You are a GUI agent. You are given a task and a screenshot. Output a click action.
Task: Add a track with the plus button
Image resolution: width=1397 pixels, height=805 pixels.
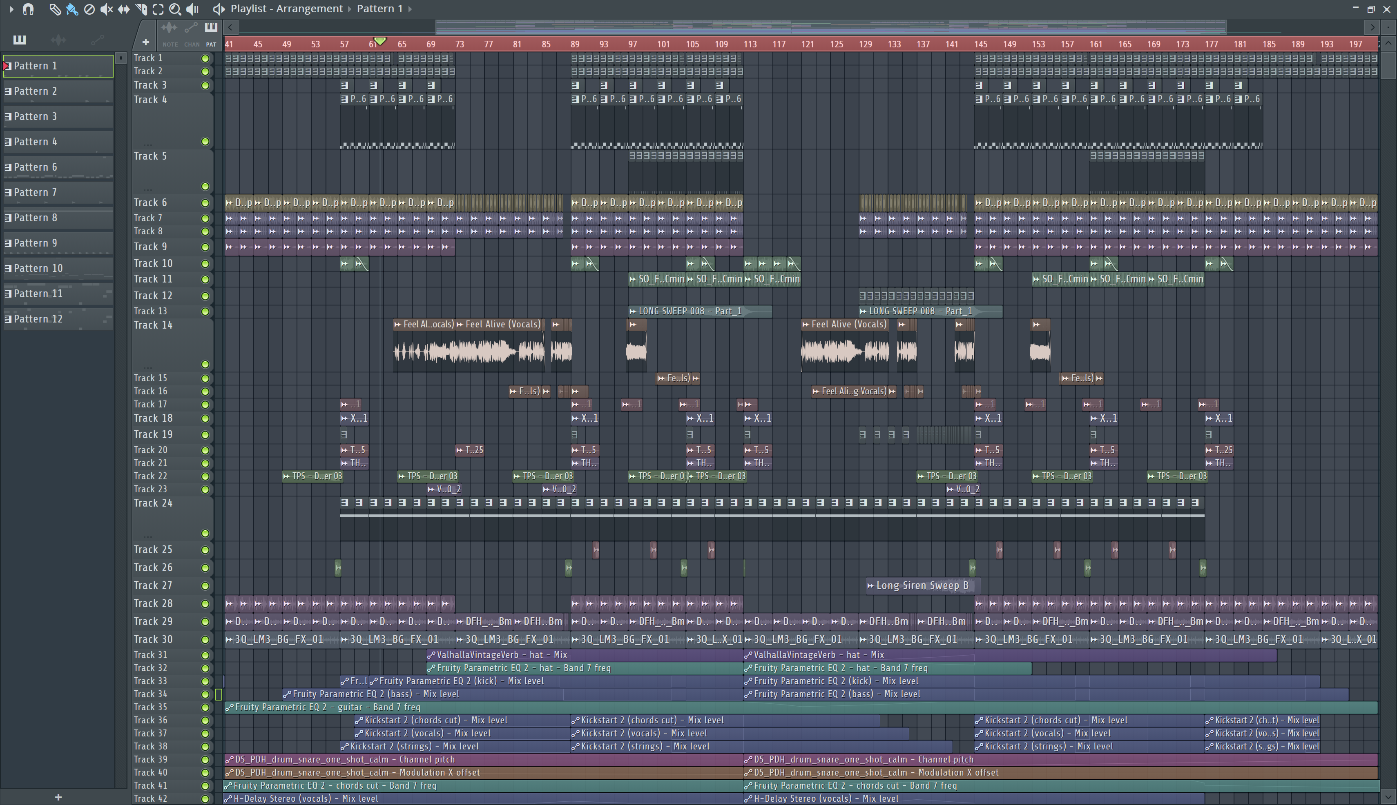[145, 42]
